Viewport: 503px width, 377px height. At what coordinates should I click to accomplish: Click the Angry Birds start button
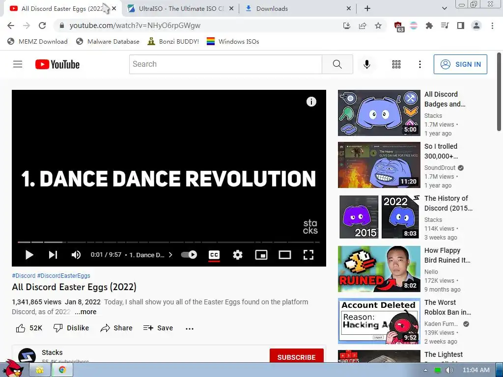pyautogui.click(x=13, y=369)
